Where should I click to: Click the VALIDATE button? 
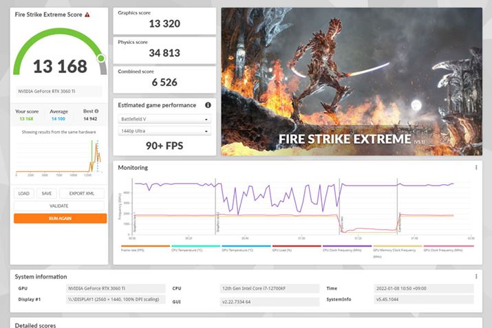(x=59, y=206)
